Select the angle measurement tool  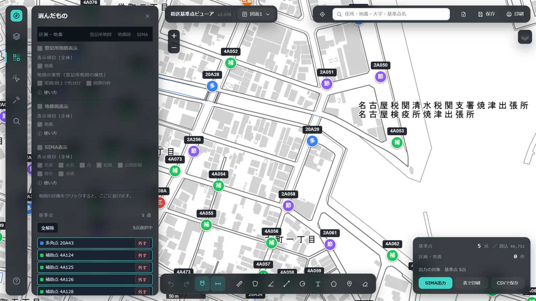271,284
